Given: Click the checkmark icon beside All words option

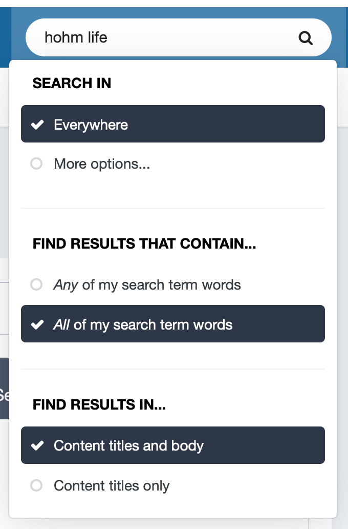Looking at the screenshot, I should [x=37, y=324].
